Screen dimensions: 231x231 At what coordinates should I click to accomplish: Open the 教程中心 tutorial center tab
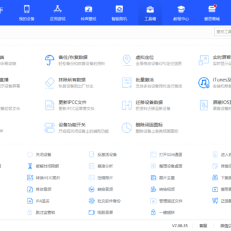coord(181,13)
